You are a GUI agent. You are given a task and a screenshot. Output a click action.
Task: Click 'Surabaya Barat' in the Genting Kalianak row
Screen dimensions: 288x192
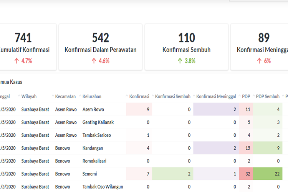[x=35, y=122]
